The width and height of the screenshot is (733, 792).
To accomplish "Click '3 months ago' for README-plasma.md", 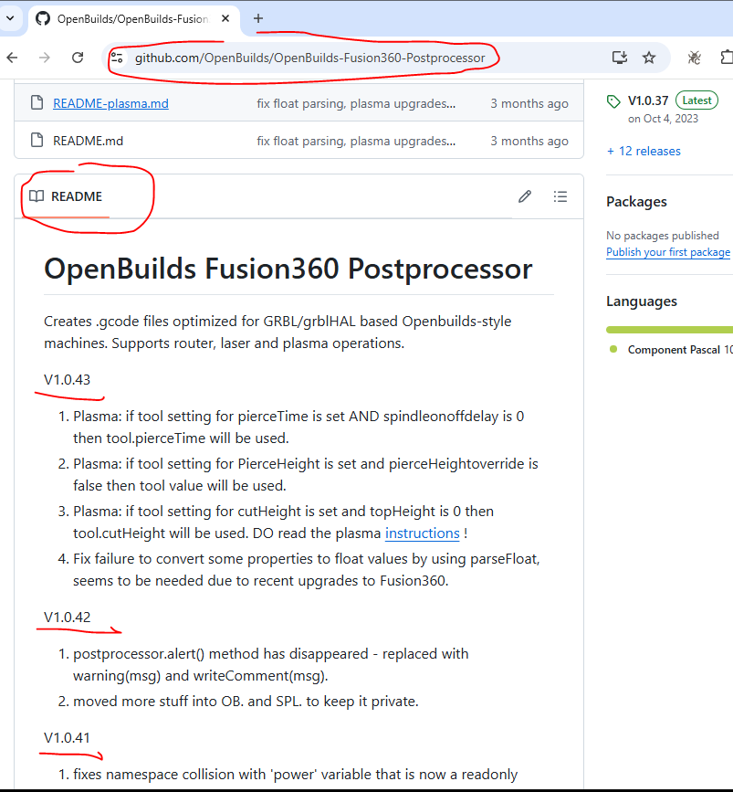I will 529,103.
